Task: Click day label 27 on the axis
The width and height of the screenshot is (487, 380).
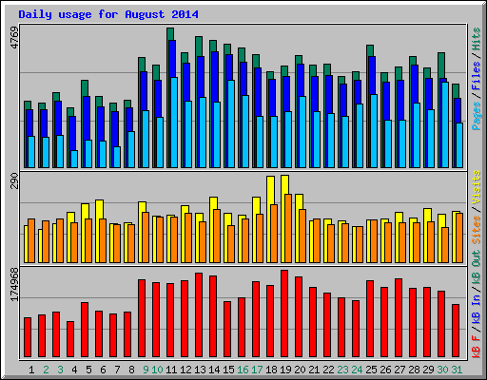Action: coord(399,370)
